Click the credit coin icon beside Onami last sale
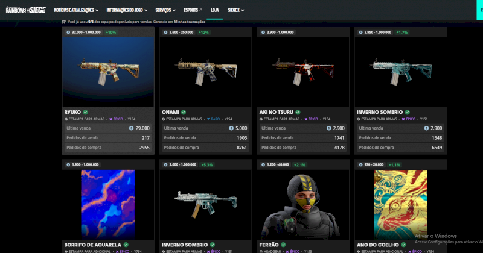The height and width of the screenshot is (253, 483). [x=231, y=128]
